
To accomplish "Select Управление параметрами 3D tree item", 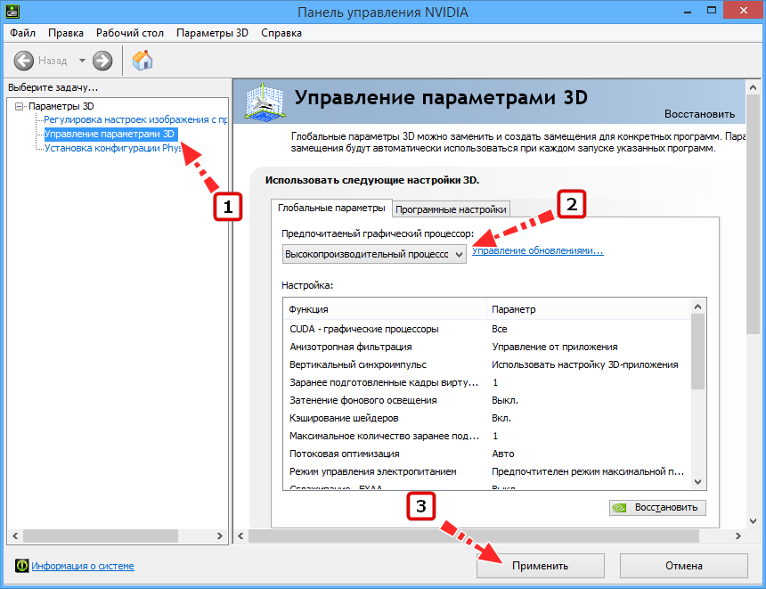I will tap(110, 134).
